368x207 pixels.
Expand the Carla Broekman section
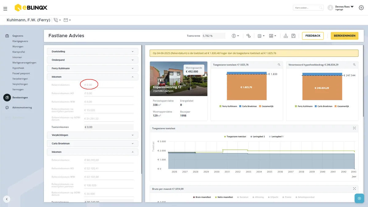coord(92,144)
